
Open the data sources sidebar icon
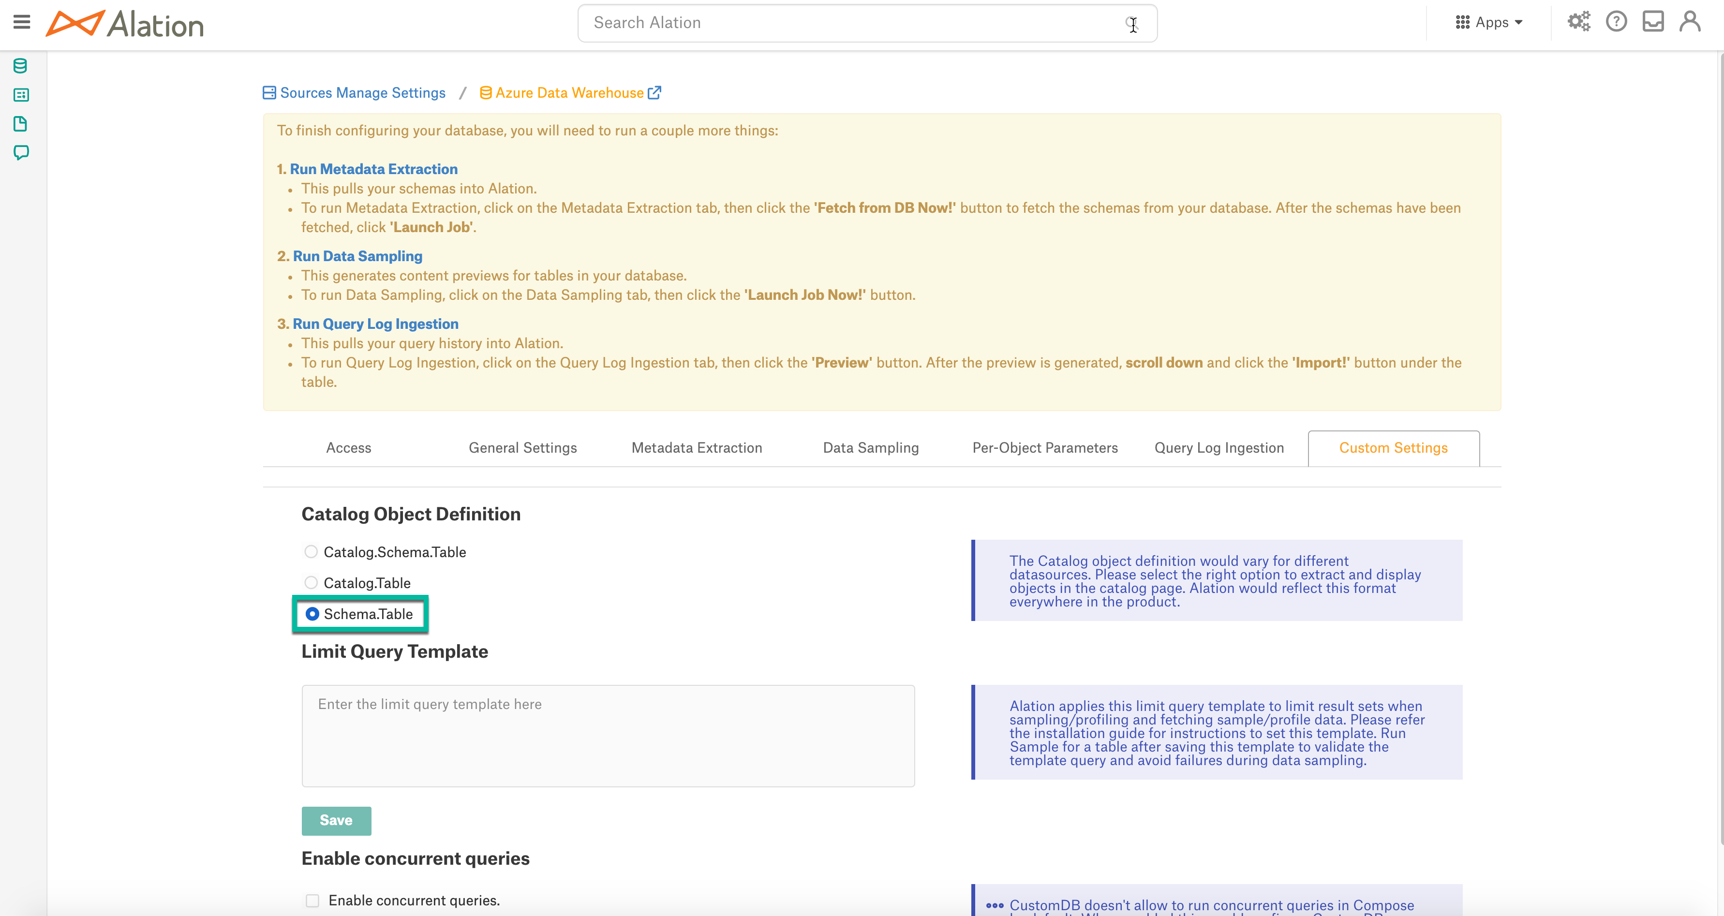[21, 66]
